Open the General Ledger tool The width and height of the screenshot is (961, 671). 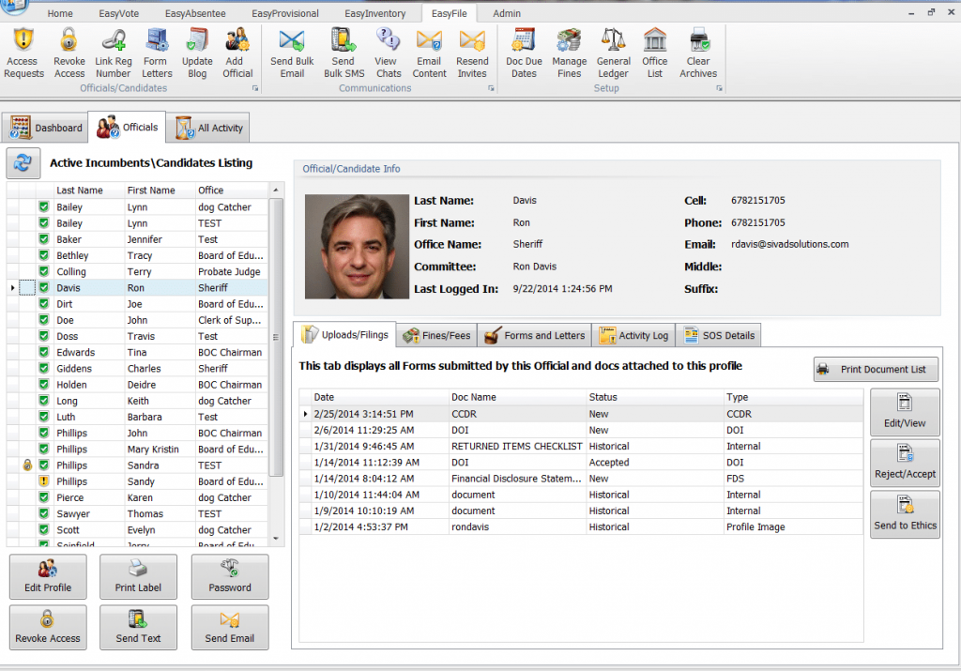(x=613, y=52)
